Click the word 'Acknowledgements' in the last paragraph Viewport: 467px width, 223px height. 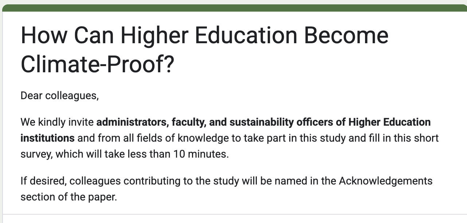(386, 181)
